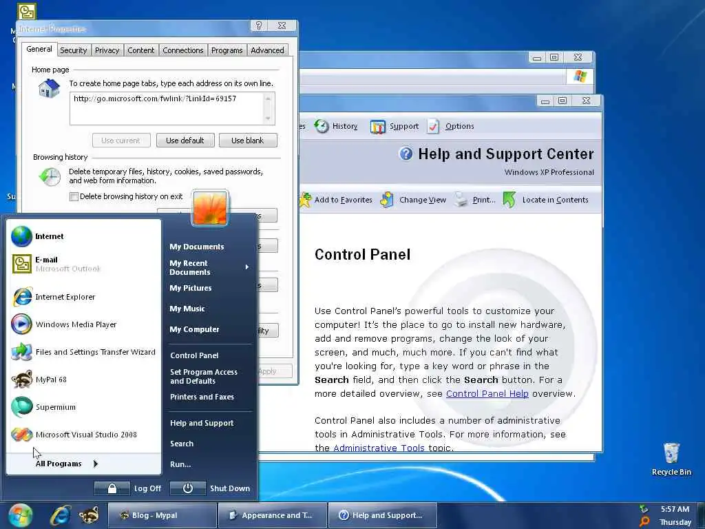Open My Documents from Start menu

[x=196, y=247]
